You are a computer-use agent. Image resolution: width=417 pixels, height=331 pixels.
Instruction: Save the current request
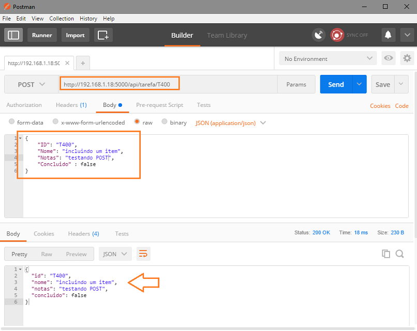(x=383, y=84)
